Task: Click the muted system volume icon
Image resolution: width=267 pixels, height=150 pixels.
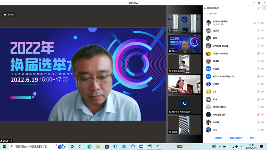Action: (x=228, y=147)
